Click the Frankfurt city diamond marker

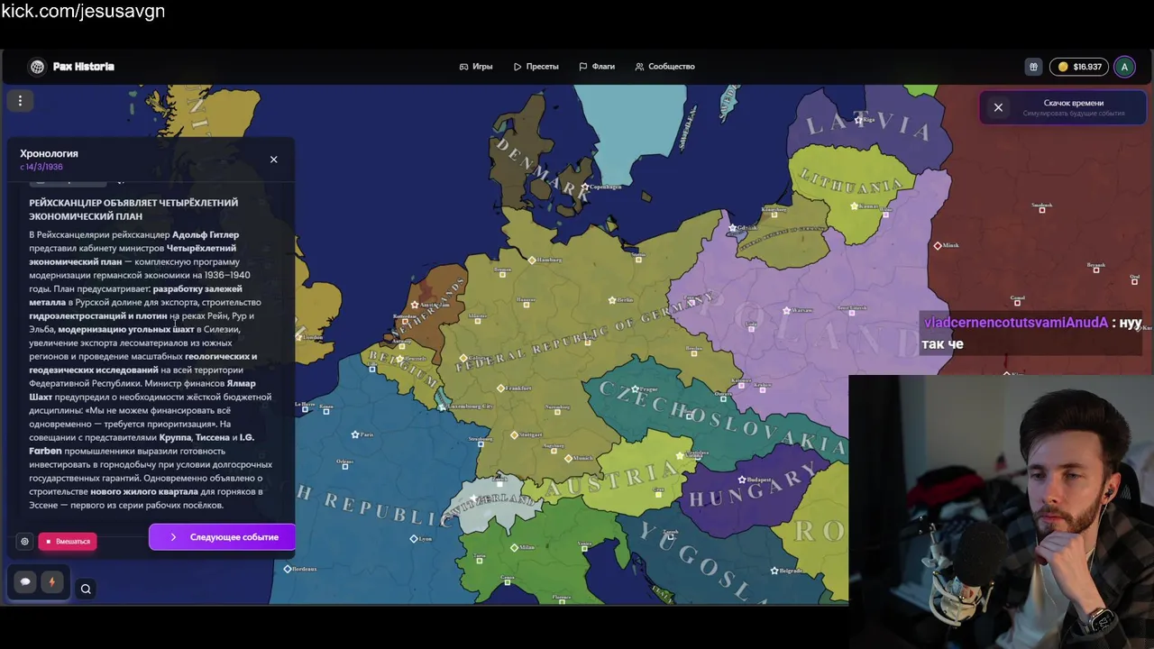click(x=500, y=388)
